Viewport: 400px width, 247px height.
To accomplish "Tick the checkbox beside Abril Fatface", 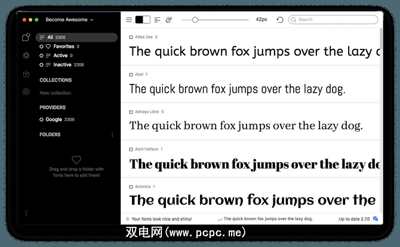I will pyautogui.click(x=131, y=149).
